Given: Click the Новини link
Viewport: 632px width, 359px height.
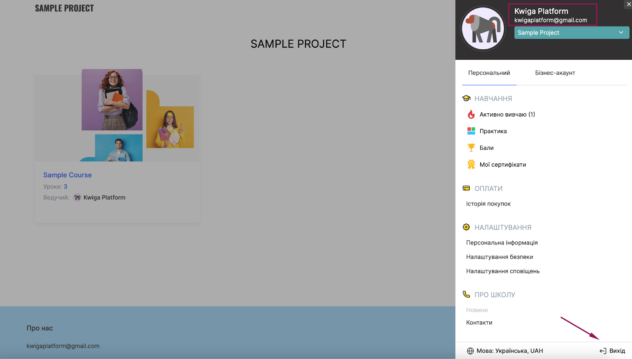Looking at the screenshot, I should coord(477,310).
